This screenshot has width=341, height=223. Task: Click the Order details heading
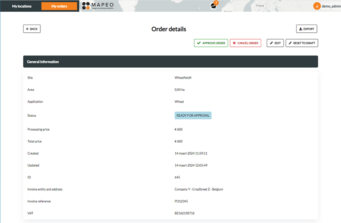click(169, 29)
